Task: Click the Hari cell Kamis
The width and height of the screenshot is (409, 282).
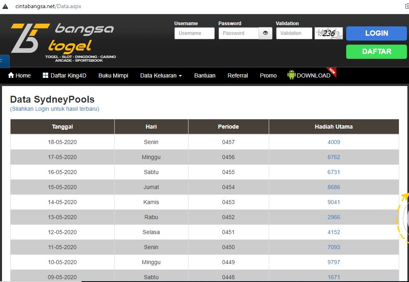Action: [151, 202]
